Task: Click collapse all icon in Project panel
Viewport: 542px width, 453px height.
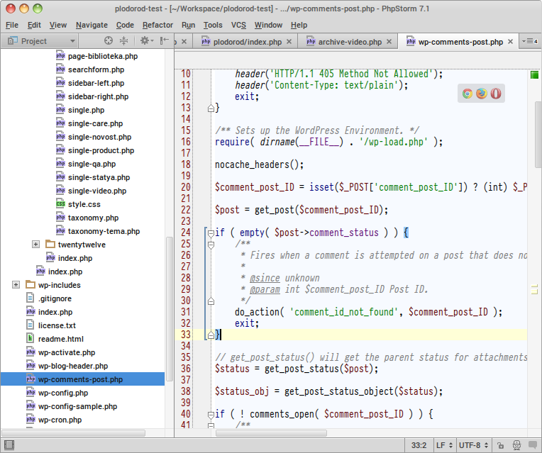Action: [124, 41]
